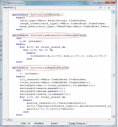
Task: Navigate back with the left arrow
Action: [x=100, y=8]
